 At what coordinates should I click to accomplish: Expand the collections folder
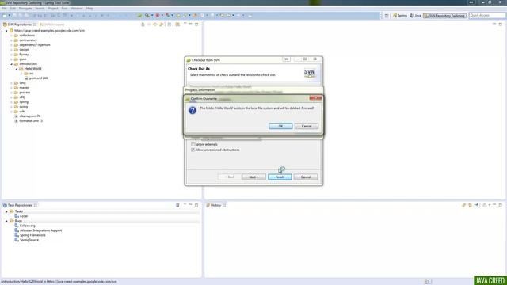click(x=12, y=36)
